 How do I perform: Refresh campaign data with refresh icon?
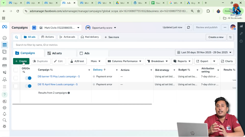(188, 27)
